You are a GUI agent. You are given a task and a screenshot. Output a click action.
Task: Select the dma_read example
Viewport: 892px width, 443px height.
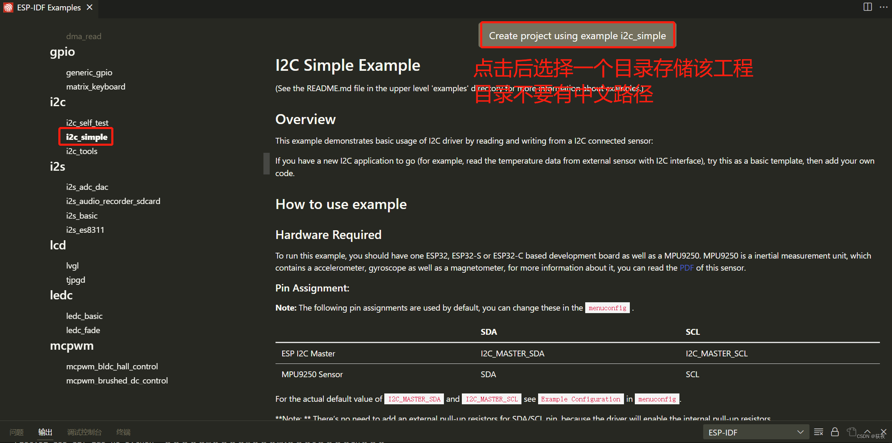click(83, 36)
